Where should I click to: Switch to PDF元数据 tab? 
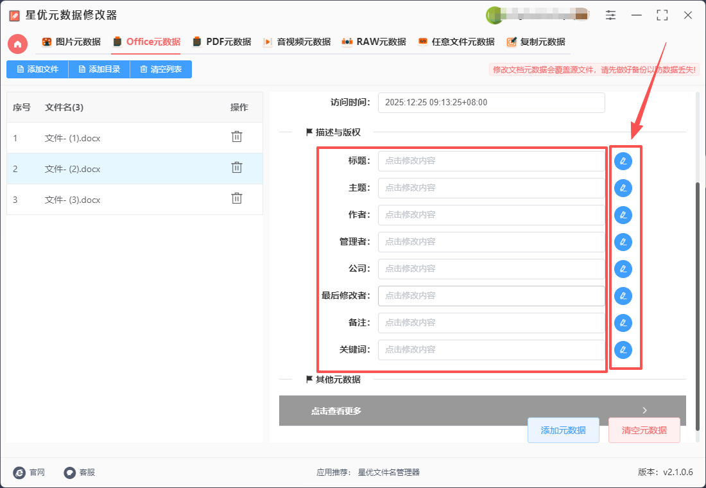pos(221,42)
